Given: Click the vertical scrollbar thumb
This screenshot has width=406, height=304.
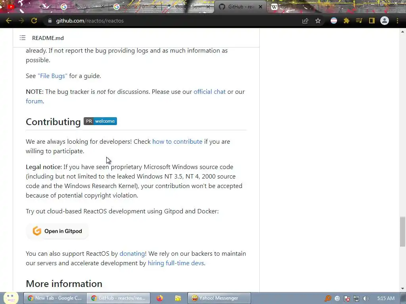Looking at the screenshot, I should coord(402,232).
